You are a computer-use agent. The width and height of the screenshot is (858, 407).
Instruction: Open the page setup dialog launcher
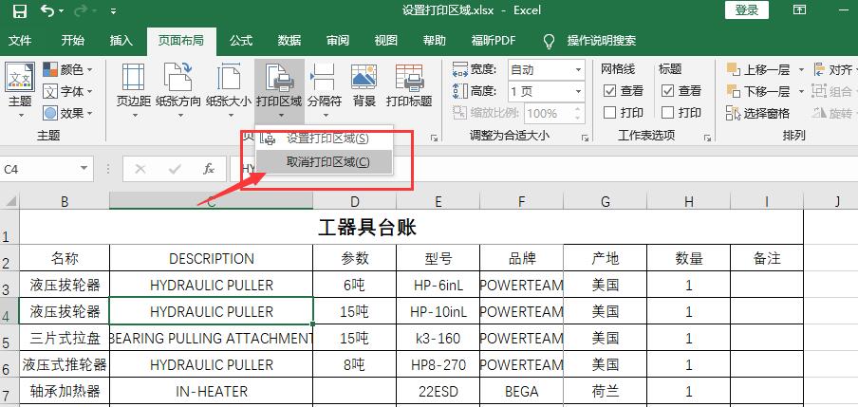tap(434, 138)
